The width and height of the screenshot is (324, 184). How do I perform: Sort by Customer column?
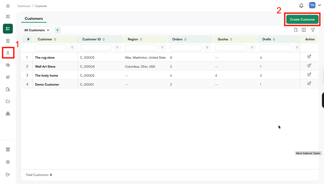click(x=55, y=39)
